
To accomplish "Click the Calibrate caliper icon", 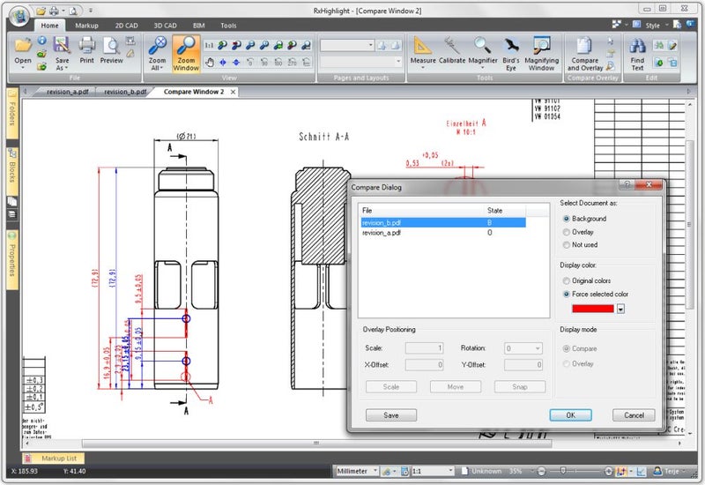I will tap(452, 45).
